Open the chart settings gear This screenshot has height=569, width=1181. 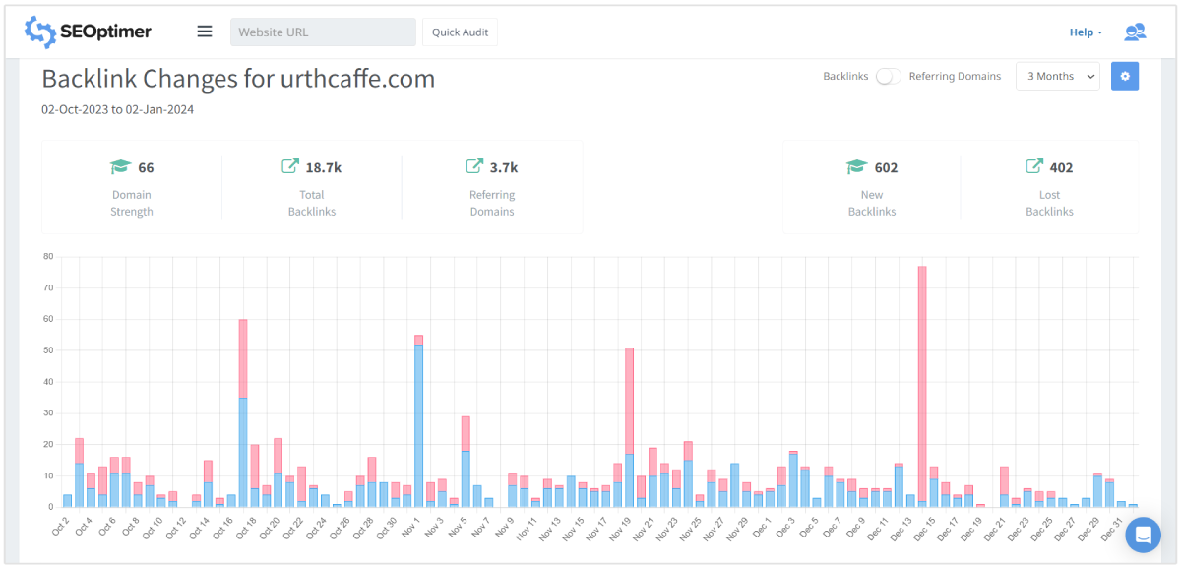(1124, 76)
